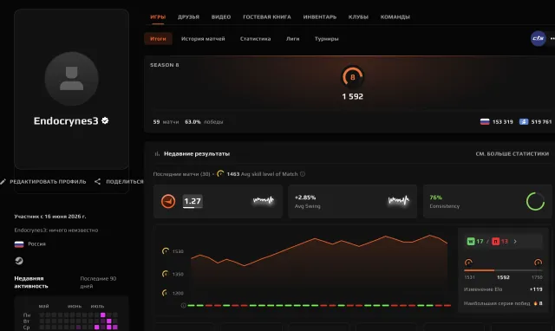Screen dimensions: 555x331
Task: Click the 59 матчи stat
Action: coord(166,121)
